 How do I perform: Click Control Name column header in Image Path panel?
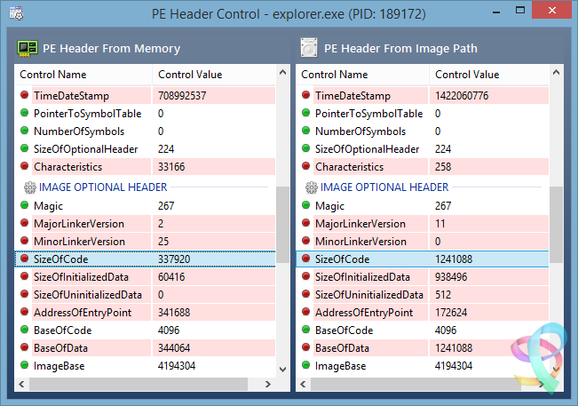[362, 75]
